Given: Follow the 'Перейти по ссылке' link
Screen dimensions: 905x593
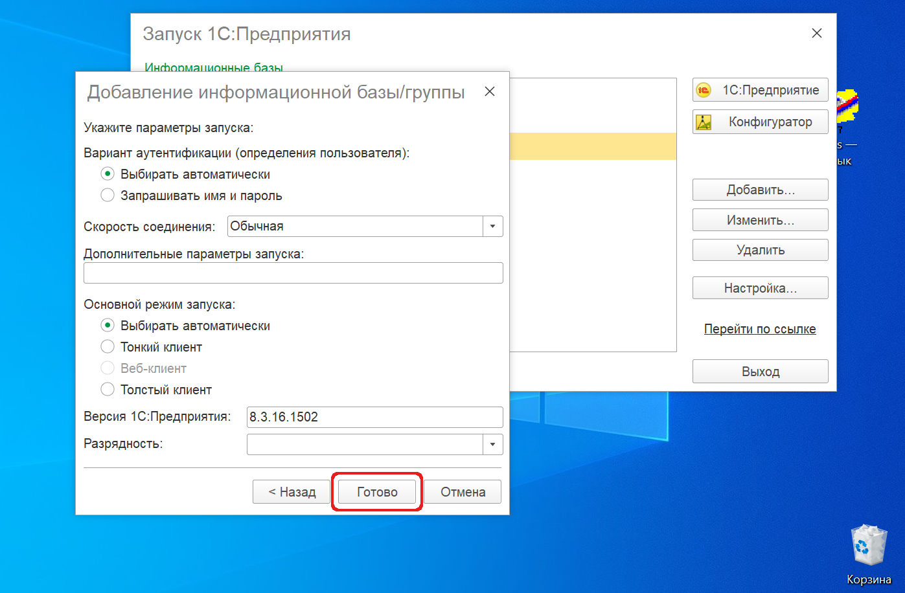Looking at the screenshot, I should pyautogui.click(x=760, y=329).
